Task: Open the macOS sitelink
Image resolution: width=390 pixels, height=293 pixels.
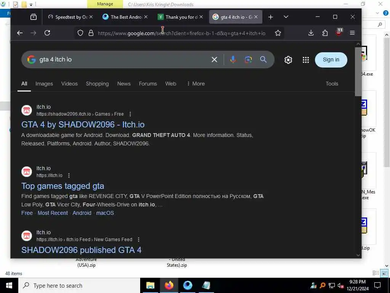Action: point(105,213)
